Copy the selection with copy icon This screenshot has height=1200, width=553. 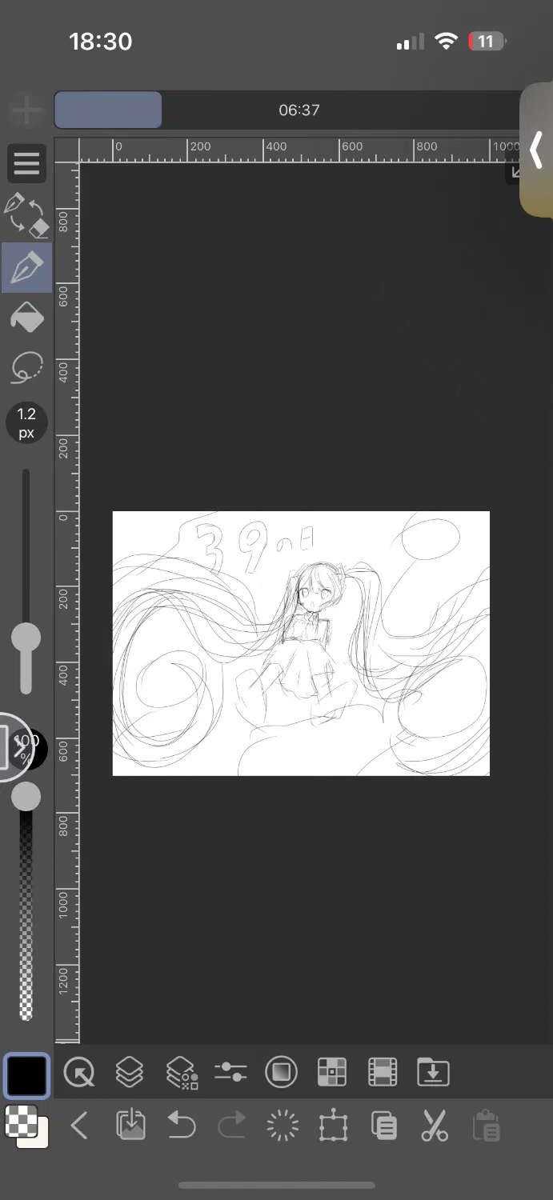click(383, 1126)
